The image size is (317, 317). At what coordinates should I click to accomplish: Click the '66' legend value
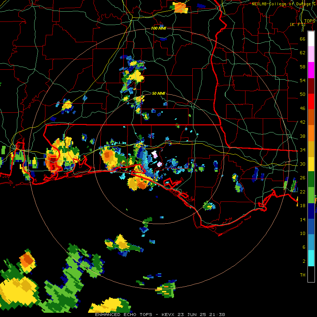point(303,39)
